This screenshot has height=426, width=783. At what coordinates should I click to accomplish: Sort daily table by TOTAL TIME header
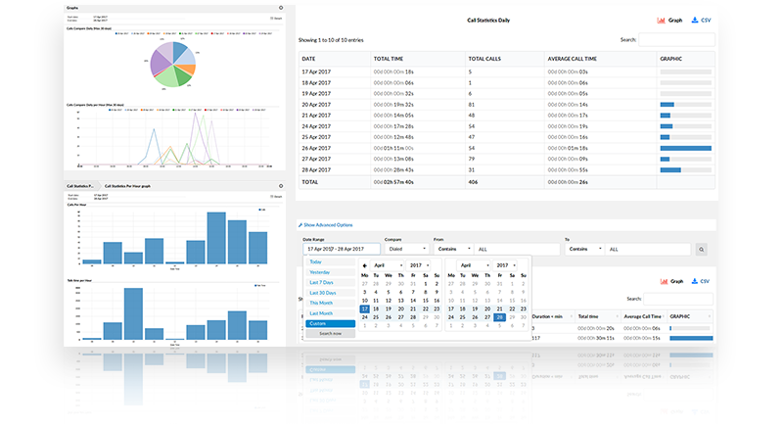pos(418,59)
